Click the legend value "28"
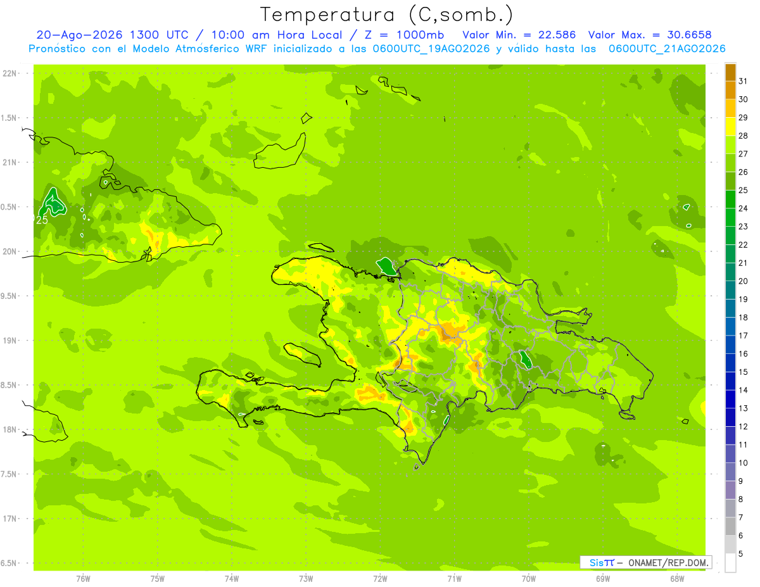Viewport: 760px width, 587px height. 744,135
